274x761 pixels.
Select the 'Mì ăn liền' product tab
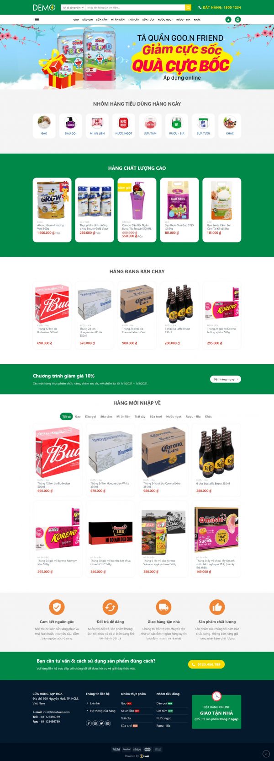pos(123,416)
